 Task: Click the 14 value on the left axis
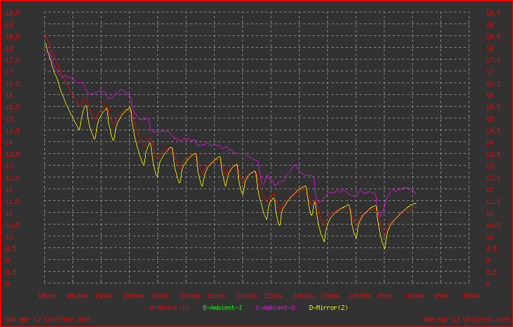pos(9,143)
